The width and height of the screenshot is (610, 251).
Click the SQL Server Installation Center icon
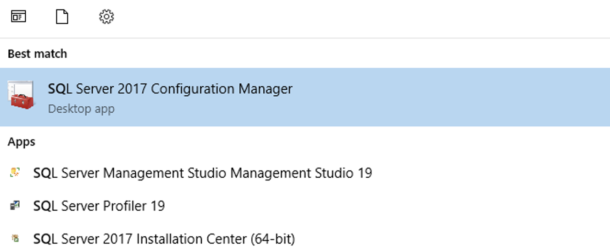pos(15,239)
